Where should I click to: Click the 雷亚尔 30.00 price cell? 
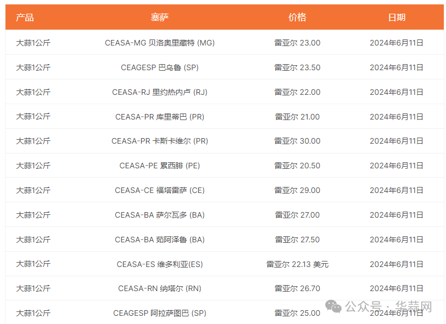(x=297, y=141)
